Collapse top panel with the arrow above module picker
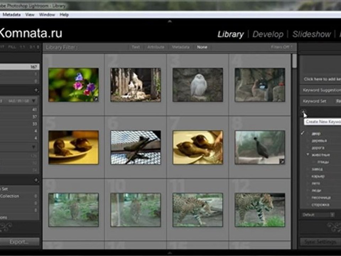 [x=170, y=21]
